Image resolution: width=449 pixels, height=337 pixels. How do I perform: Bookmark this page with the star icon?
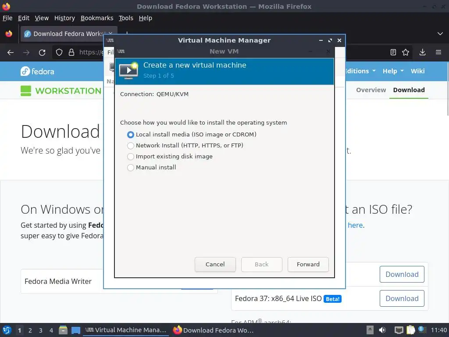406,52
